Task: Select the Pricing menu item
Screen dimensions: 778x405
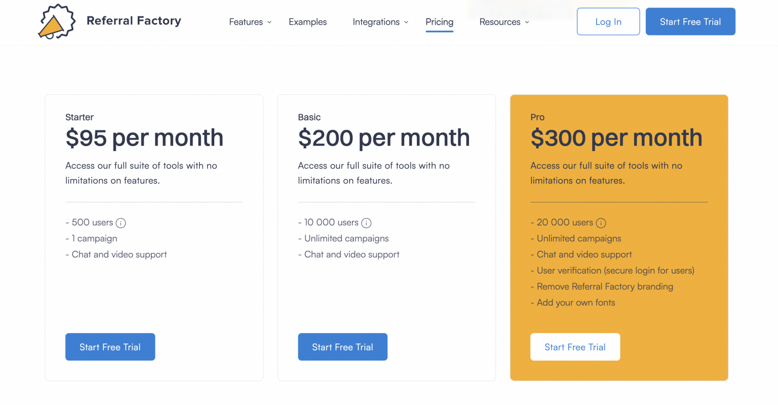Action: [439, 22]
